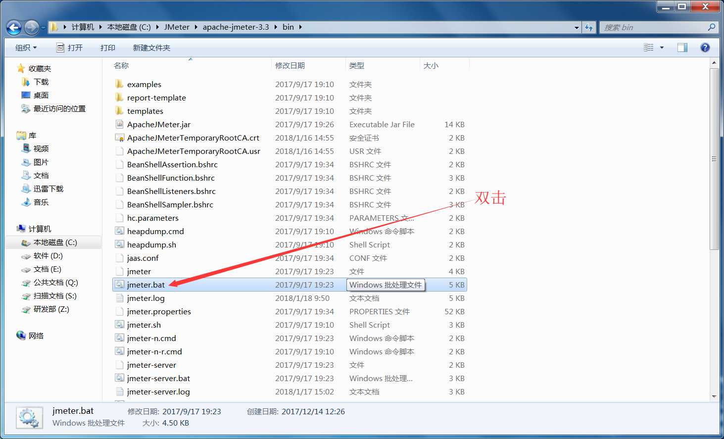Select 文档 library

pos(41,175)
